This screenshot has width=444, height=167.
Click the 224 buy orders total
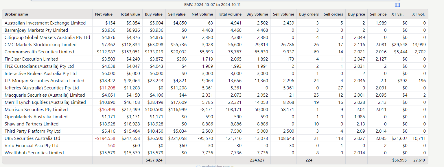pyautogui.click(x=309, y=160)
